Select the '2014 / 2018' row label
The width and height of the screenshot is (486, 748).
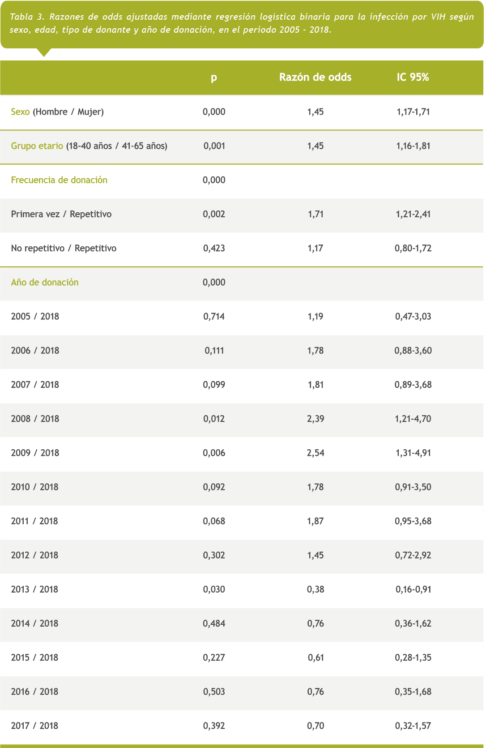34,623
